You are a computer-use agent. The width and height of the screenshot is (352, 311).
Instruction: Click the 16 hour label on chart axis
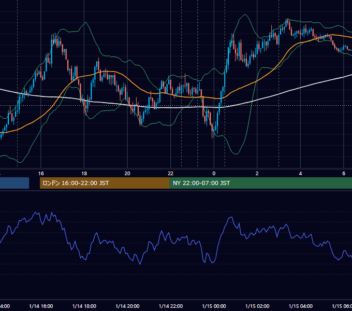click(41, 174)
